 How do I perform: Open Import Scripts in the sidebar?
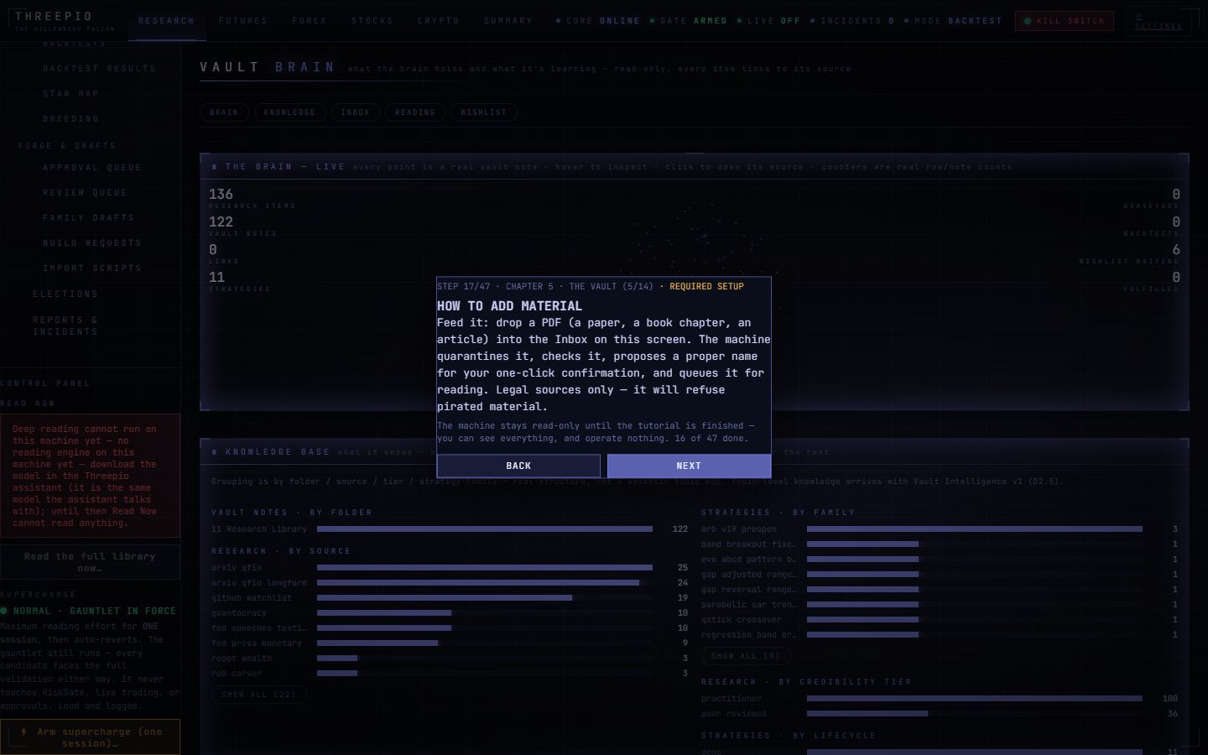pyautogui.click(x=92, y=268)
